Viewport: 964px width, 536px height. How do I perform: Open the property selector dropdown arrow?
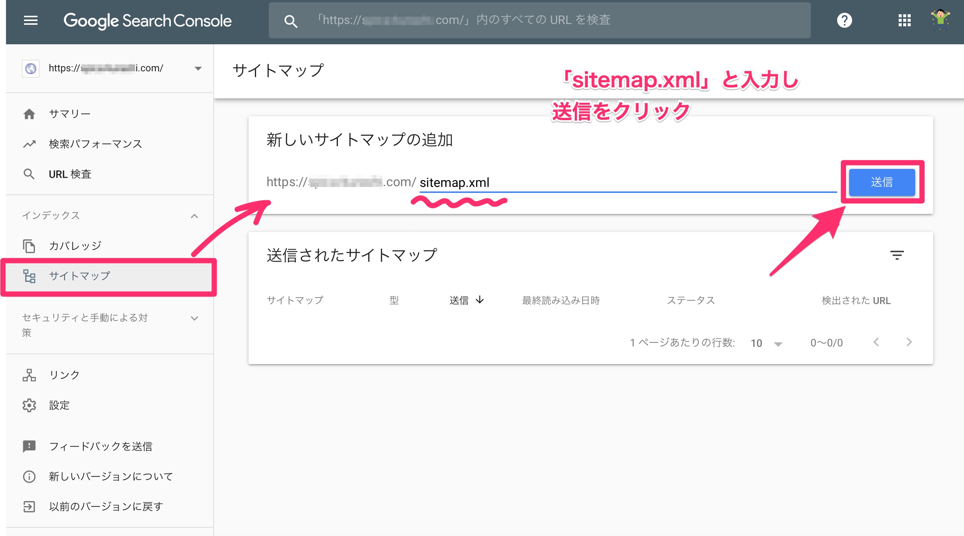(198, 68)
